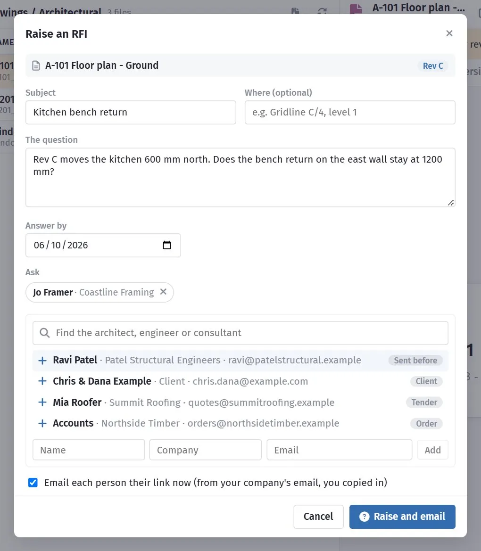This screenshot has height=551, width=481.
Task: Add Chris & Dana Example as recipient
Action: pyautogui.click(x=42, y=381)
